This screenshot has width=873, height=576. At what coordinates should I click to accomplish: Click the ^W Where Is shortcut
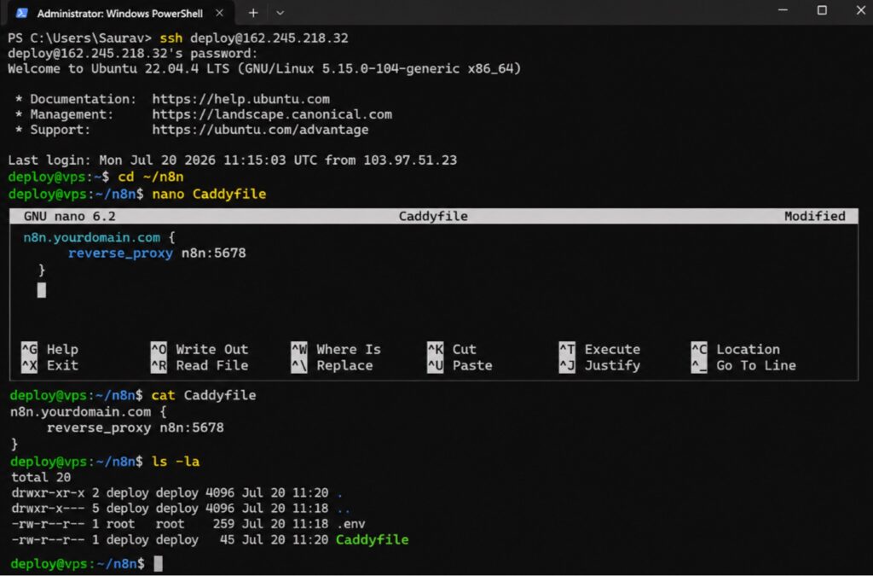[336, 349]
